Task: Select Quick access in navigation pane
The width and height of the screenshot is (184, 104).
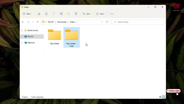Action: [33, 30]
